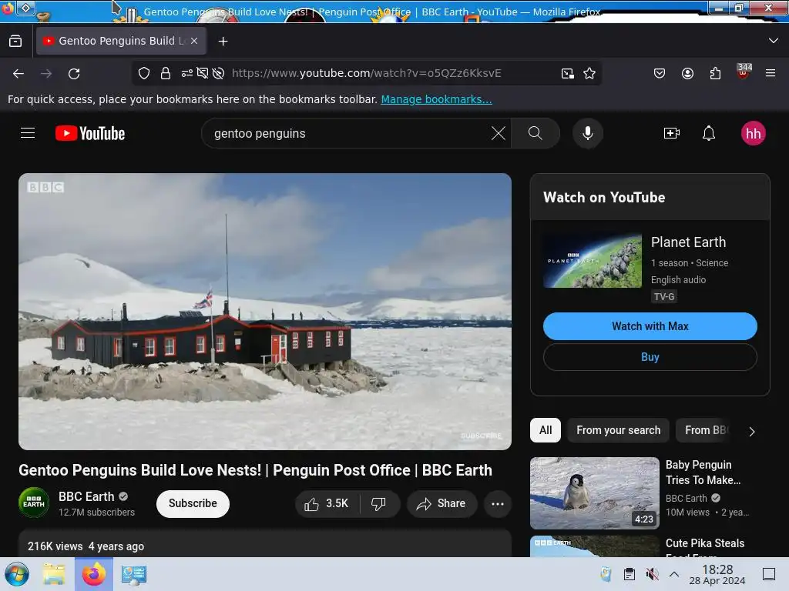The height and width of the screenshot is (591, 789).
Task: Open the site permissions icon
Action: (186, 73)
